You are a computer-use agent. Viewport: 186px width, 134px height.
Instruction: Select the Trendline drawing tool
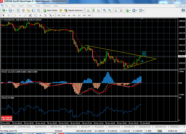pyautogui.click(x=25, y=15)
